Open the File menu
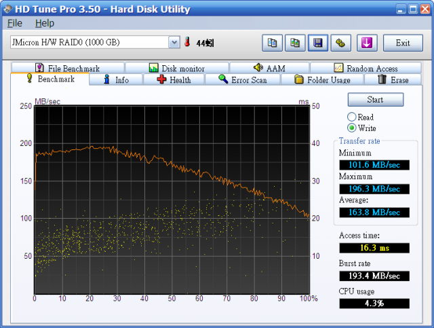434x328 pixels. pos(14,23)
